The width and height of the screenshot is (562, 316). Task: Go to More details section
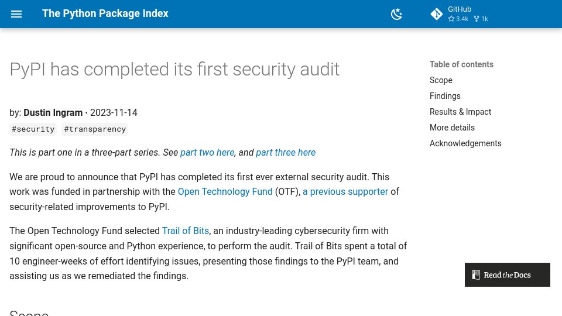452,128
